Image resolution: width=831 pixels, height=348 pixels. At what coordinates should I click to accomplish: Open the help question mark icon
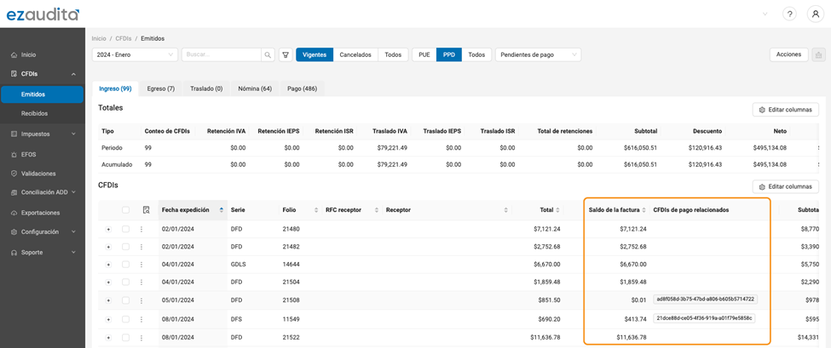coord(789,14)
